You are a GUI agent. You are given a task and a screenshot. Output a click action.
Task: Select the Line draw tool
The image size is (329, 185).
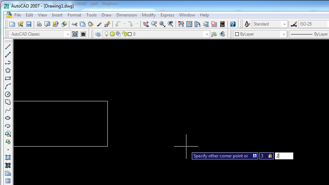click(x=8, y=47)
